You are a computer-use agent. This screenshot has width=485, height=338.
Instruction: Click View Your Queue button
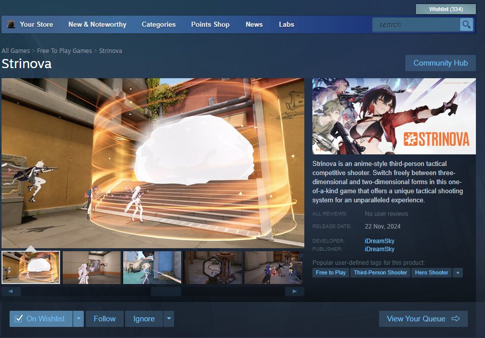(x=423, y=318)
